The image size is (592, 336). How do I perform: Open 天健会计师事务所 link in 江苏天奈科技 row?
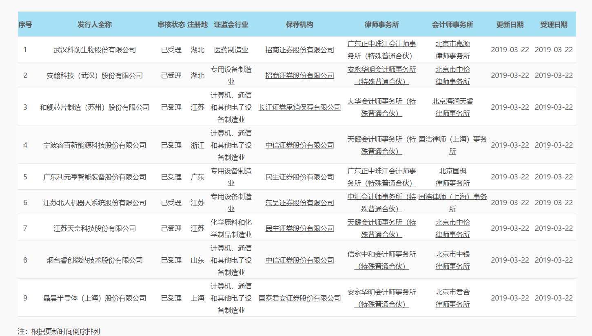(381, 228)
